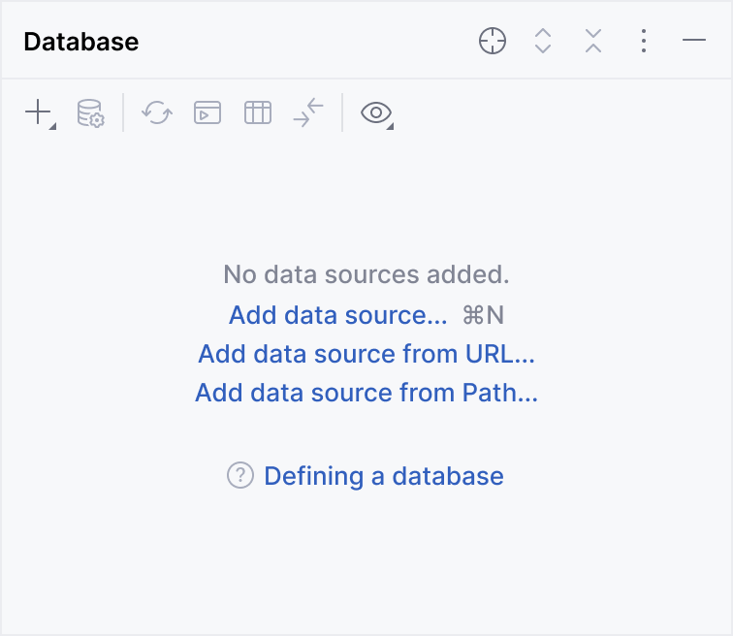Click the ⌘N shortcut hint text
Image resolution: width=733 pixels, height=636 pixels.
point(484,315)
